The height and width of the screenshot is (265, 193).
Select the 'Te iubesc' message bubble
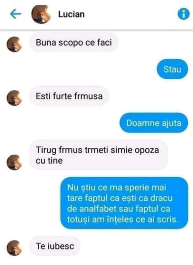click(55, 246)
